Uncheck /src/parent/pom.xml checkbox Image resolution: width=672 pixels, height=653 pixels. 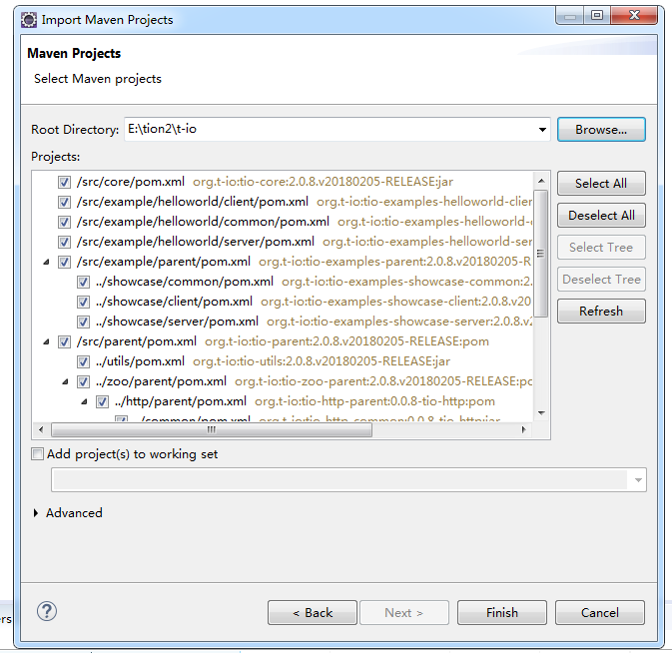(x=64, y=341)
